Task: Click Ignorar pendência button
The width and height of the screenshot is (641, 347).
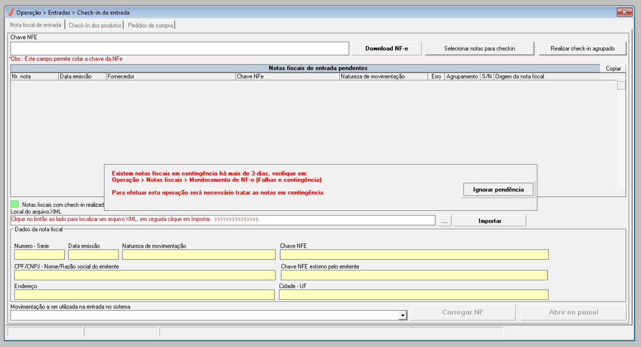Action: click(x=498, y=190)
